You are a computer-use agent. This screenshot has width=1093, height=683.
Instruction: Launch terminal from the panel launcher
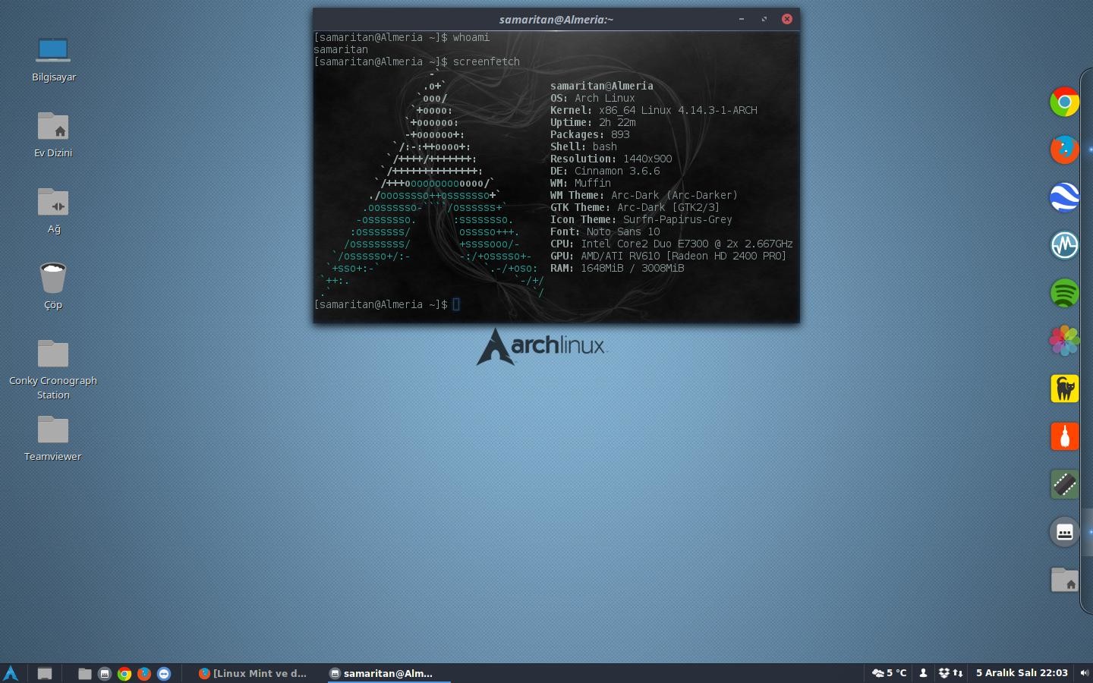tap(105, 673)
